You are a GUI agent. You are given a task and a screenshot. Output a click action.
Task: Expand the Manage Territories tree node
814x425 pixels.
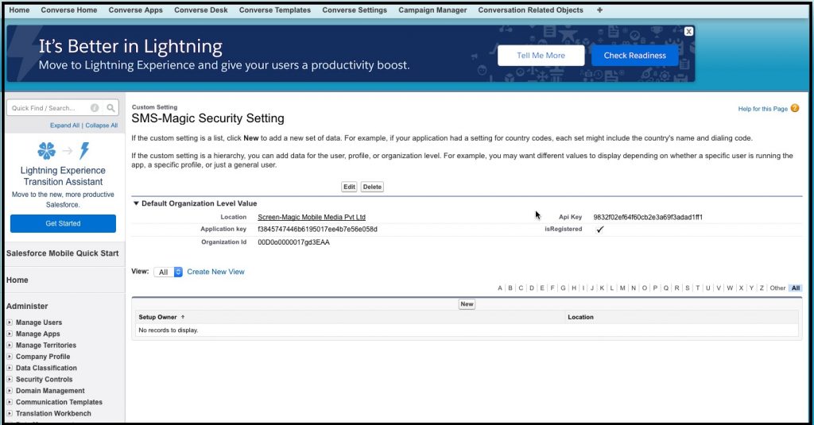coord(10,345)
